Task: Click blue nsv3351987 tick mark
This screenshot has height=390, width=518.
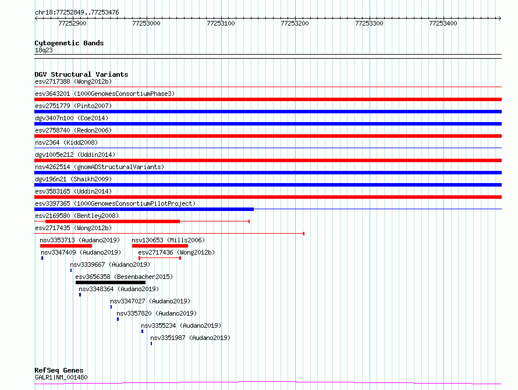Action: click(151, 344)
